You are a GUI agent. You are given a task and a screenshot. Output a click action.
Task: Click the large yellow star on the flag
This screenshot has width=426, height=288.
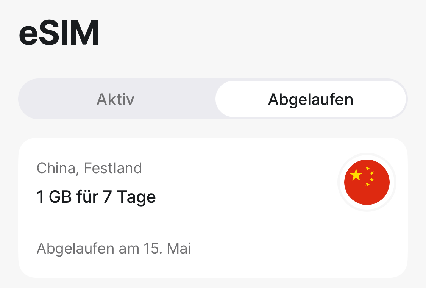click(356, 175)
